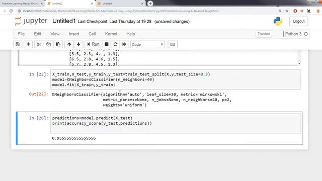Select the active Untitled1 browser tab

(70, 4)
